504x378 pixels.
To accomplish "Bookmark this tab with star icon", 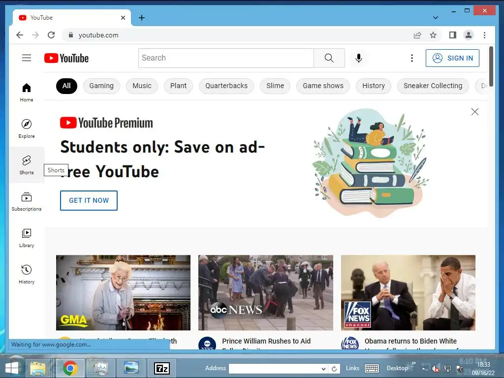I will pos(433,35).
